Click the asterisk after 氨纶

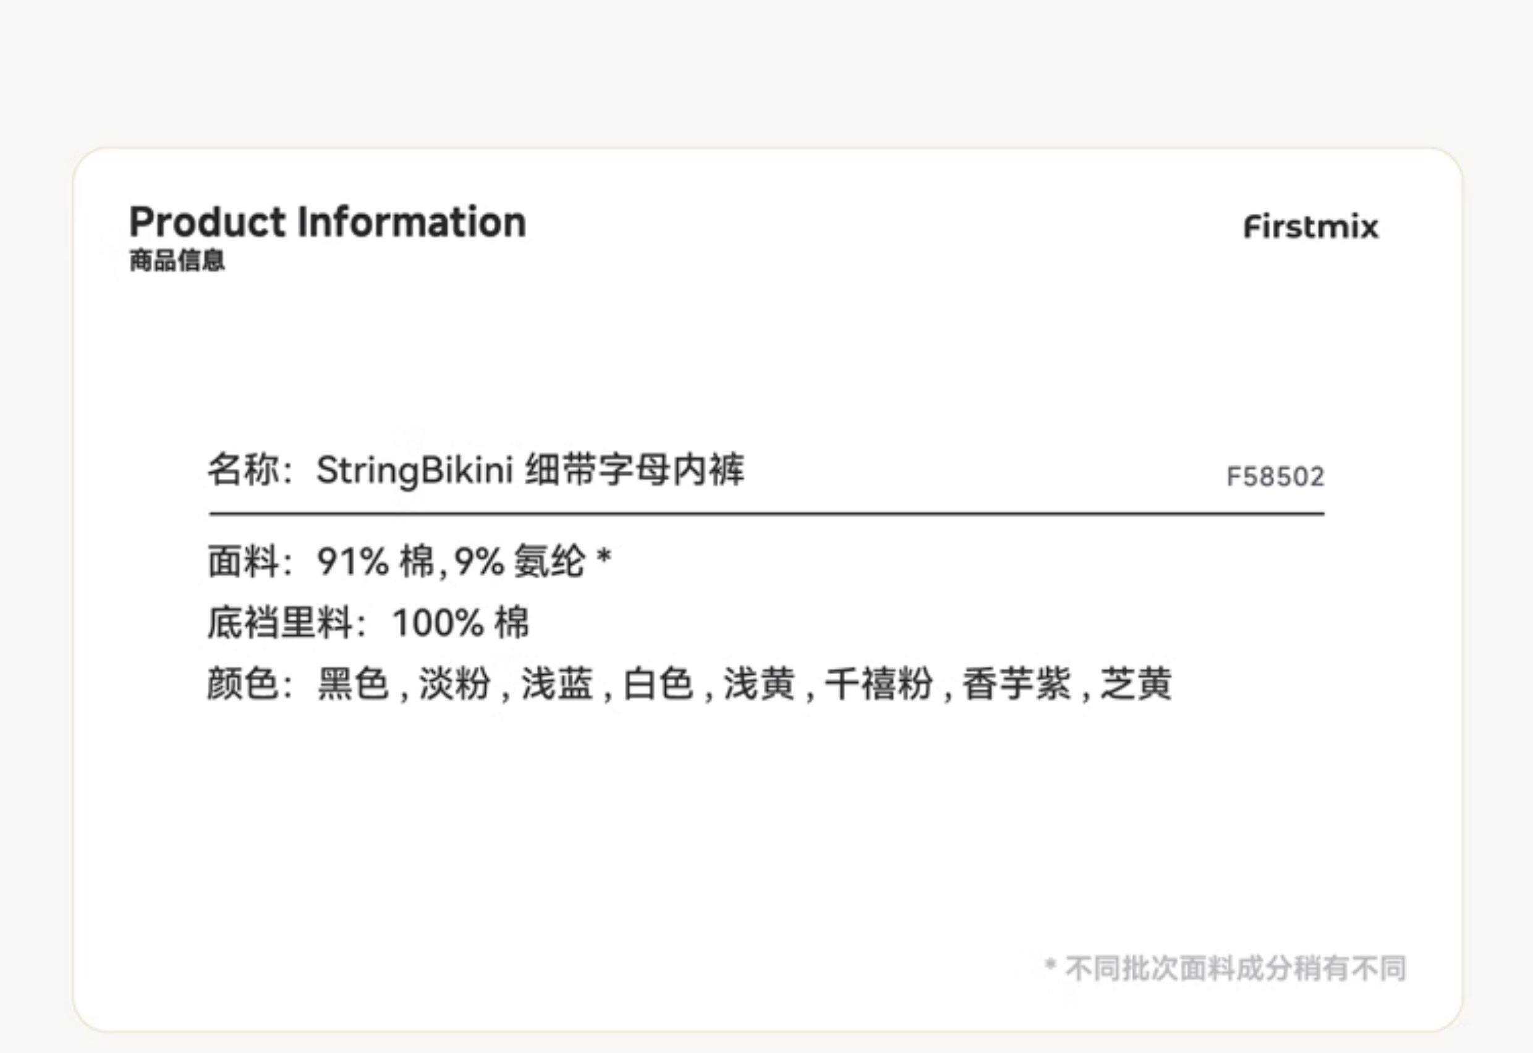point(604,557)
